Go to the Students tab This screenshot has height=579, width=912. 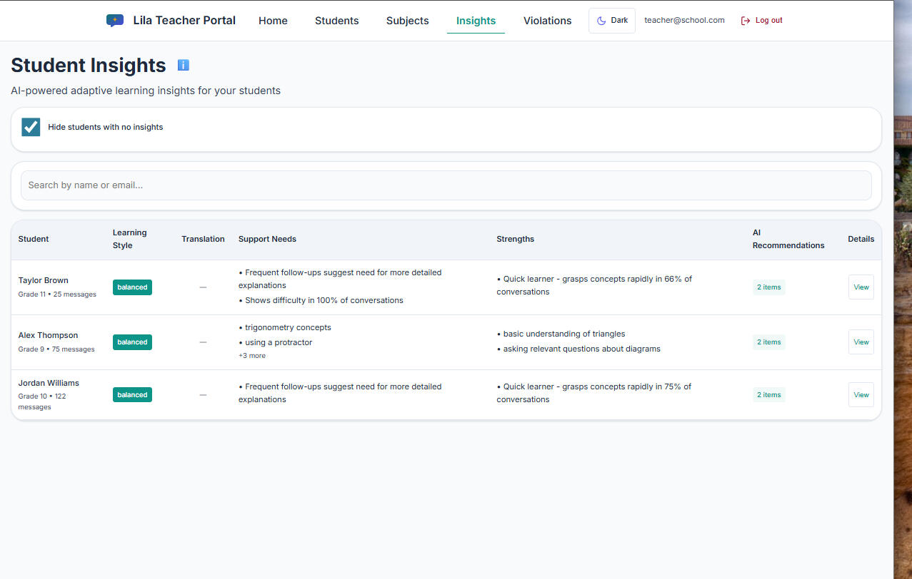pos(336,21)
